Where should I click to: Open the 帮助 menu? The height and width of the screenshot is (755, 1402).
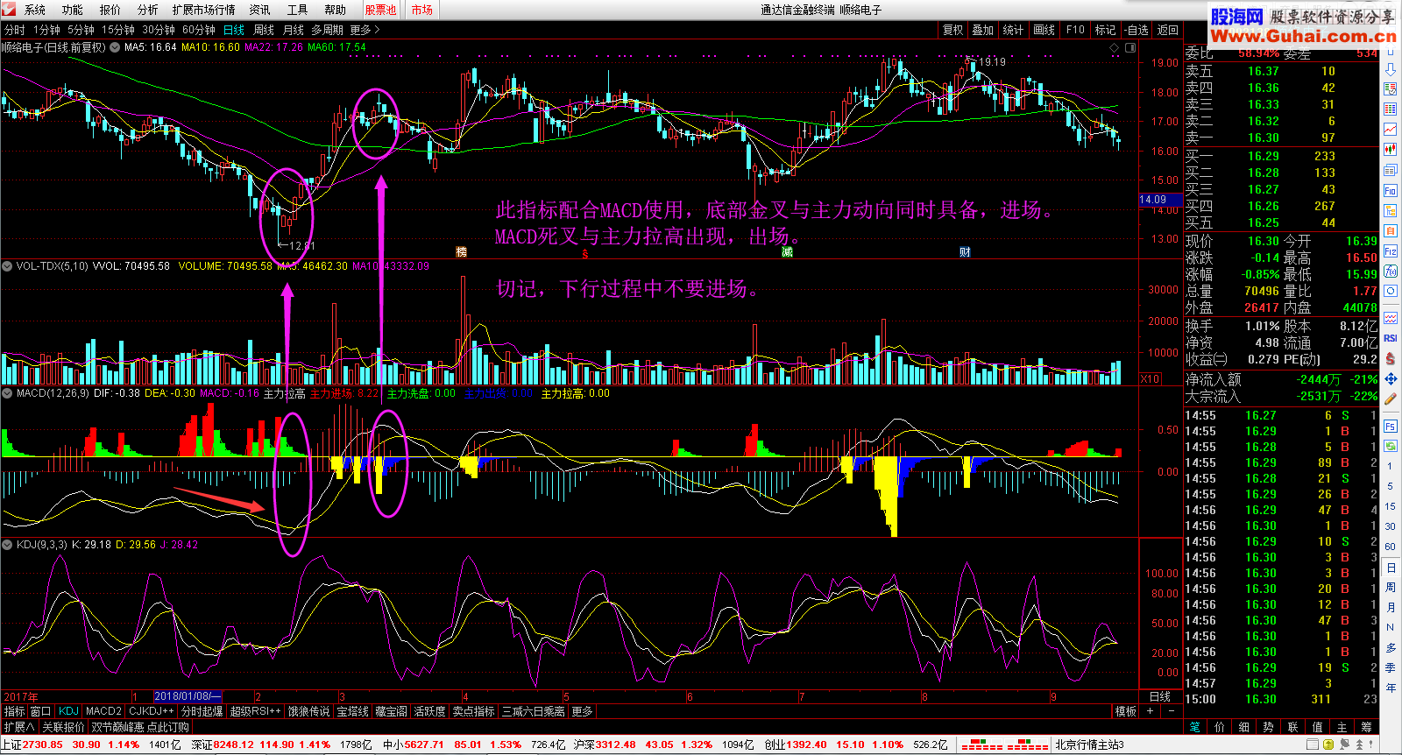click(x=335, y=10)
